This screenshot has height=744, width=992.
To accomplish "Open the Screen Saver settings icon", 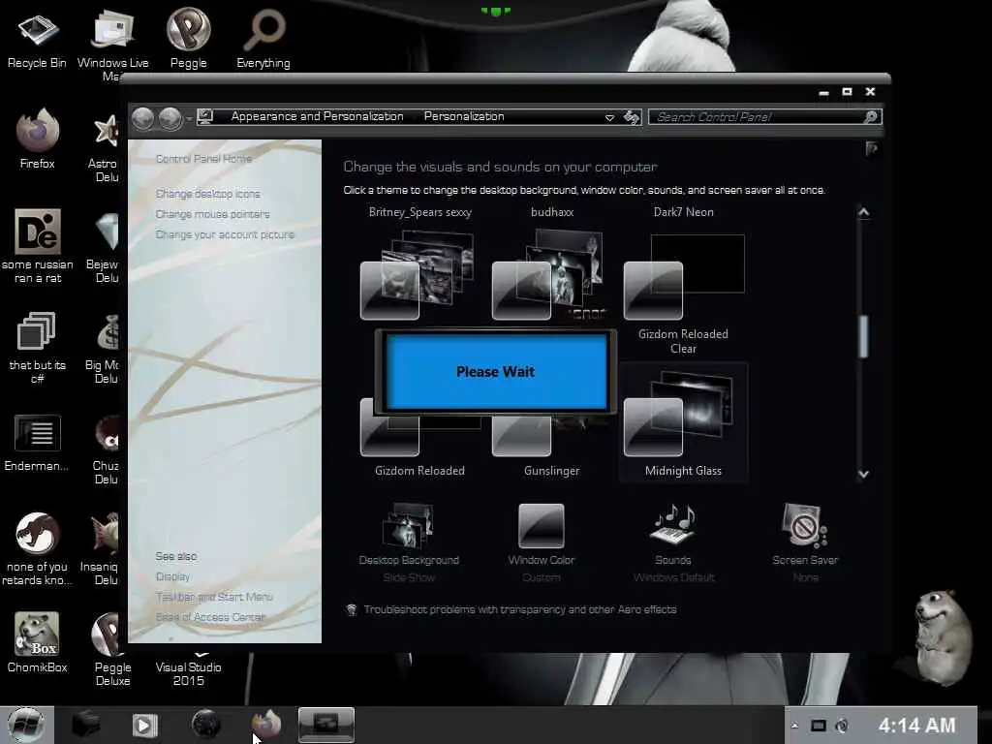I will pyautogui.click(x=805, y=542).
